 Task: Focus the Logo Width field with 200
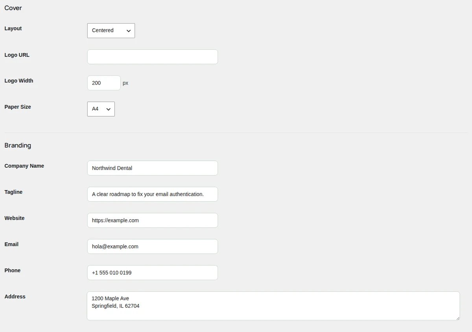104,83
